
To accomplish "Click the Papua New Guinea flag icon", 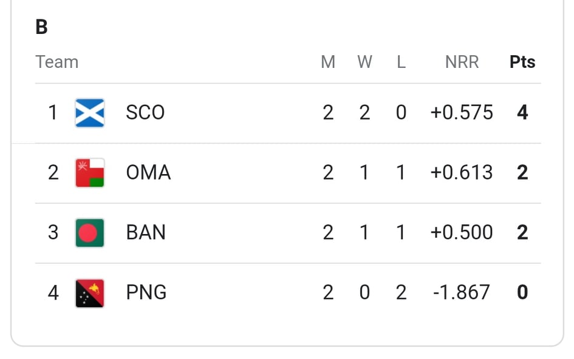I will tap(90, 293).
